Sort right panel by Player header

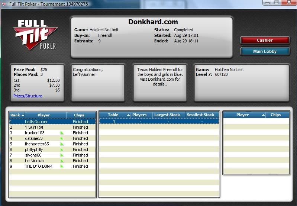tap(244, 115)
